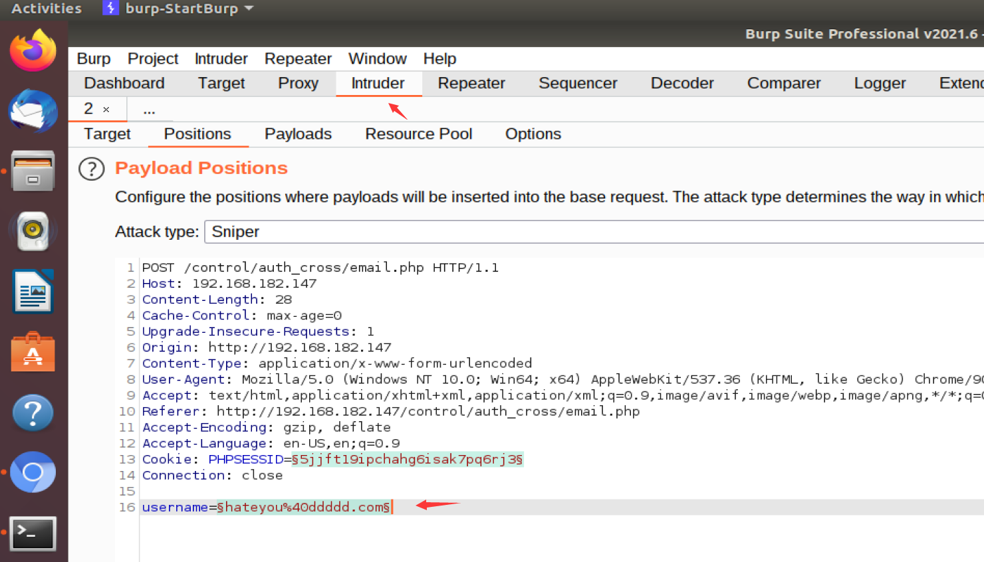Switch to the Target main tab
This screenshot has height=562, width=984.
click(x=221, y=83)
